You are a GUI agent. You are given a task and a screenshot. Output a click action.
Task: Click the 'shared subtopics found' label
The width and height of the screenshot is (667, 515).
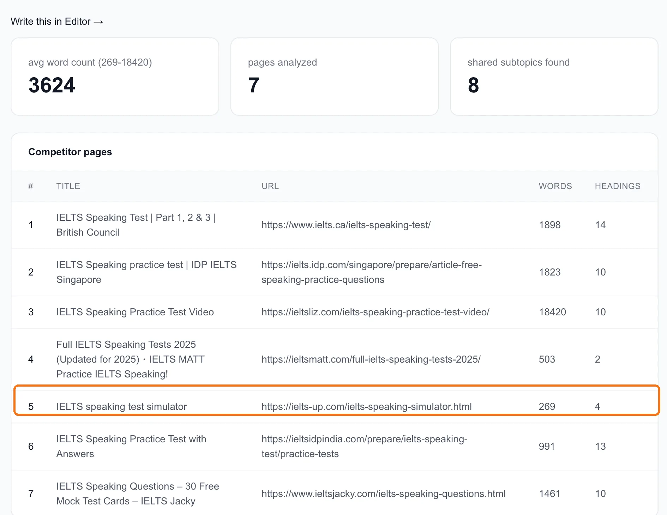[518, 62]
